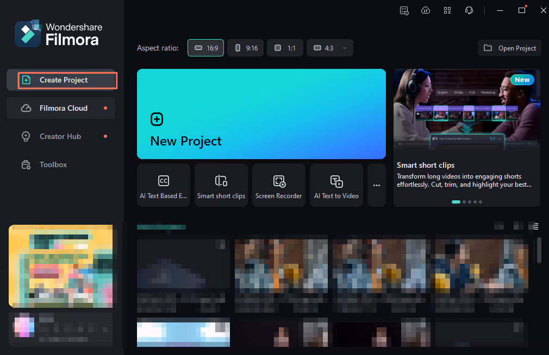Screen dimensions: 549x355
Task: Go to first banner carousel indicator
Action: click(456, 202)
